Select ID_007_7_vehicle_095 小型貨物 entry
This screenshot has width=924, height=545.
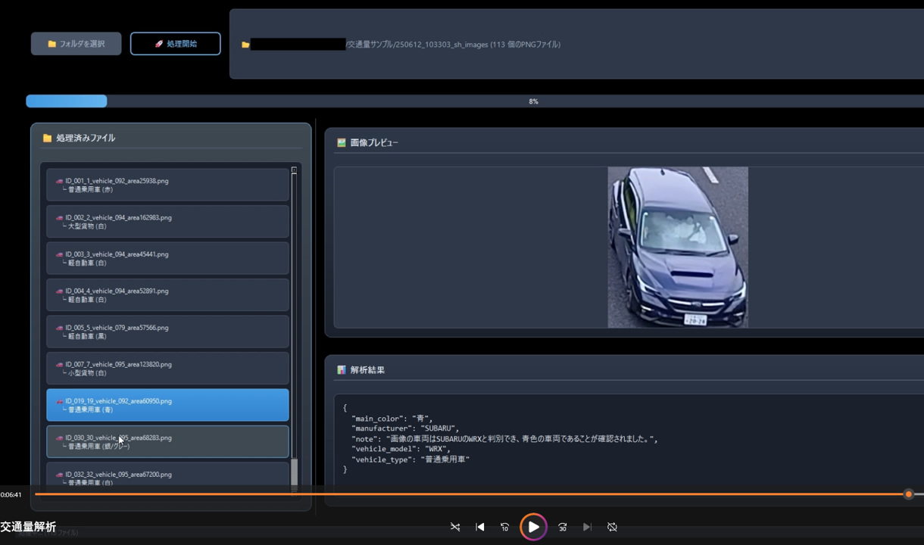[x=167, y=369]
